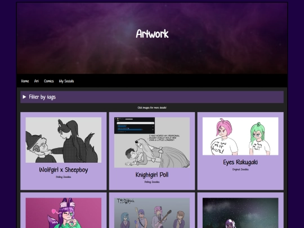Click the Wolfgirl x Sheepboy title

pos(64,170)
